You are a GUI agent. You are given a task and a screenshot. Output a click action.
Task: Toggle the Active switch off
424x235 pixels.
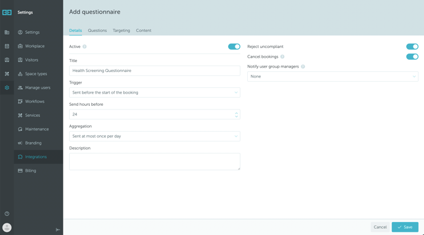click(x=234, y=47)
